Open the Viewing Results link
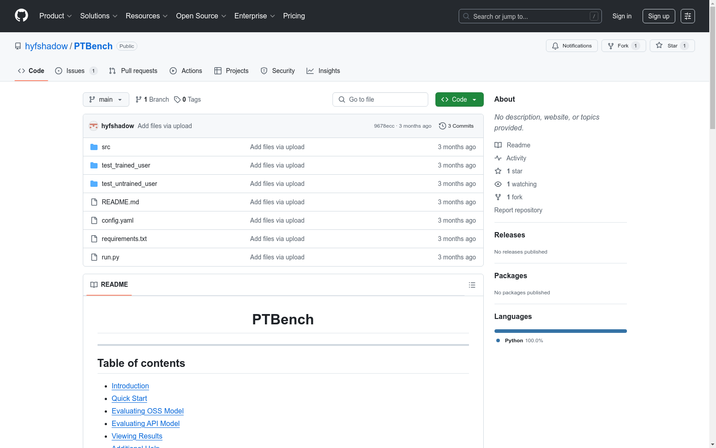Viewport: 716px width, 448px height. [x=137, y=436]
